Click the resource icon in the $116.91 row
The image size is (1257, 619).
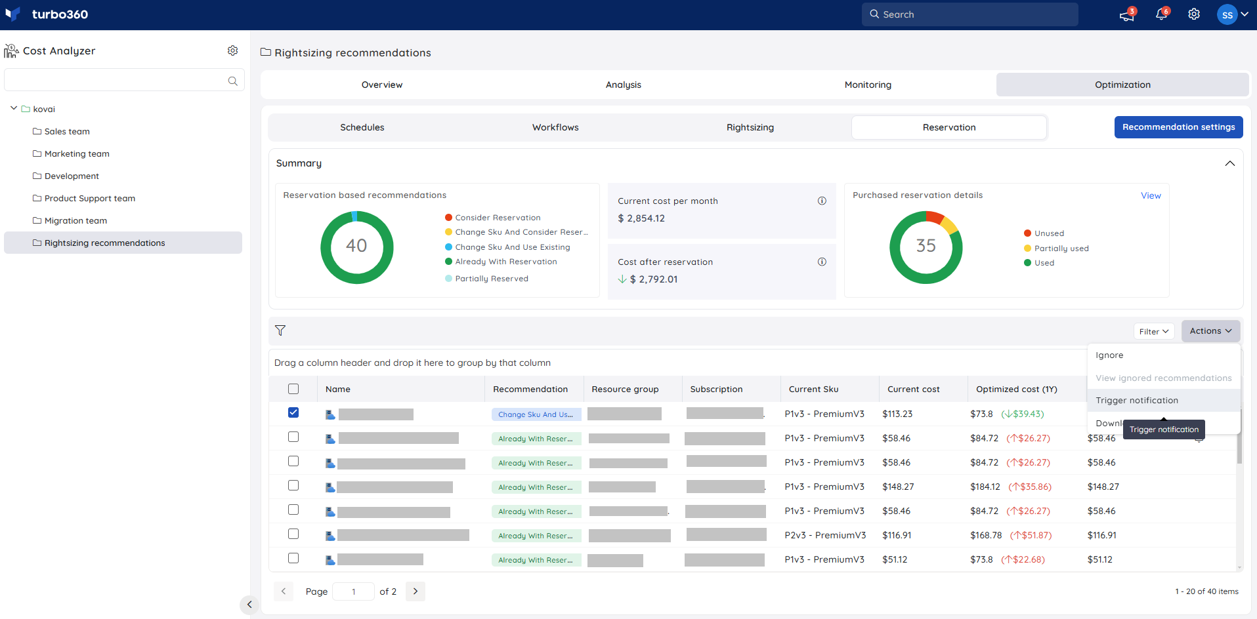point(330,536)
